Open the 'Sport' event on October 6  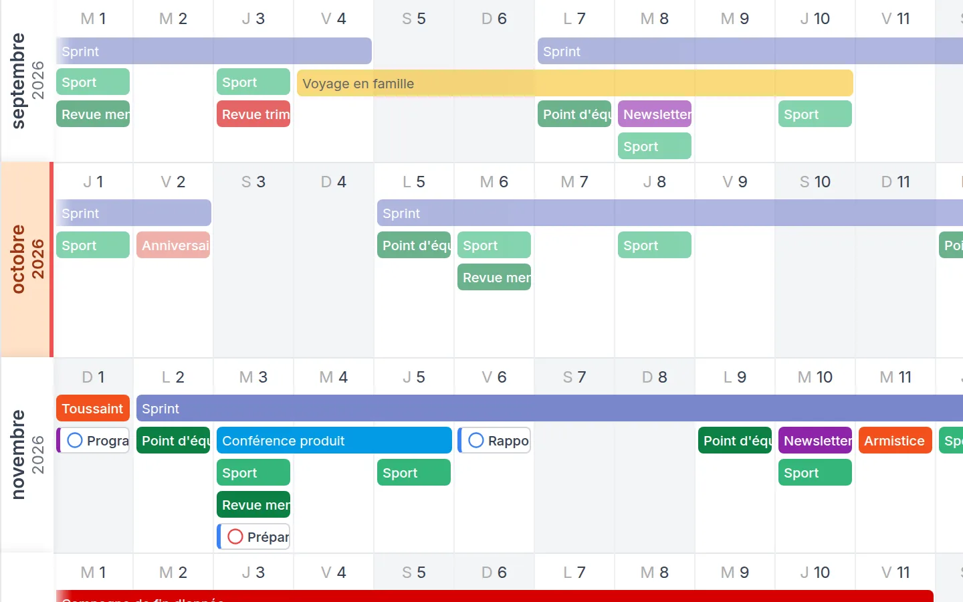coord(494,245)
